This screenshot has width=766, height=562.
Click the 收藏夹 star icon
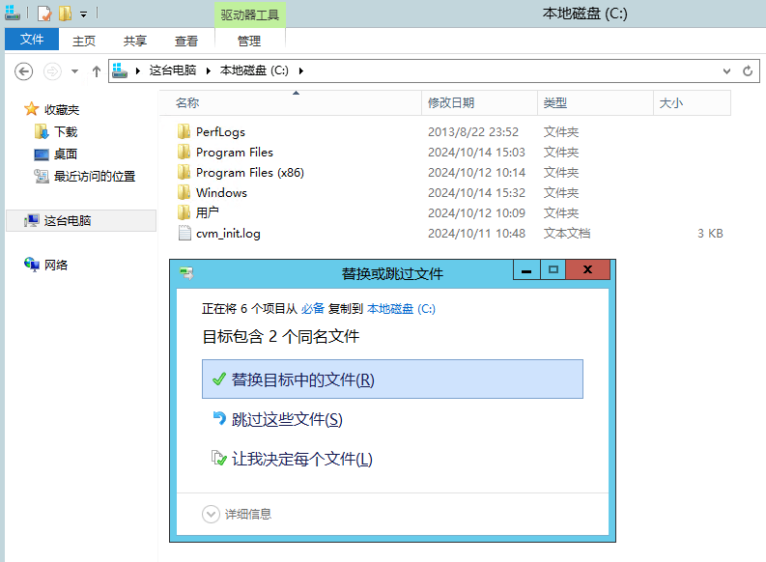click(x=31, y=109)
